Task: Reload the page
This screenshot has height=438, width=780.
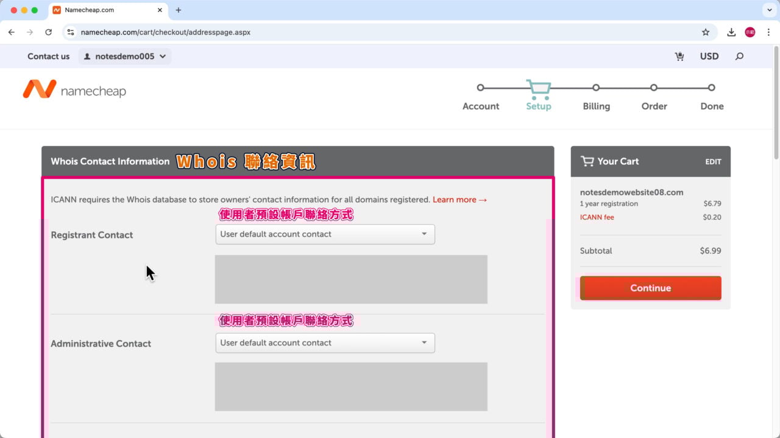Action: (x=48, y=32)
